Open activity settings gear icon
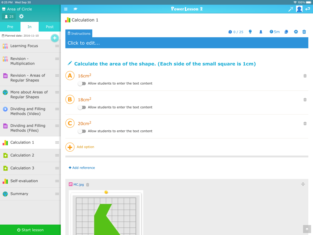The image size is (313, 235). pyautogui.click(x=296, y=32)
